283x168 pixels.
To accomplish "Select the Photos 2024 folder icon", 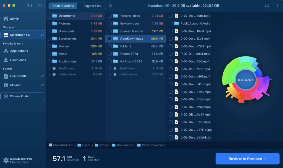I will [x=115, y=54].
